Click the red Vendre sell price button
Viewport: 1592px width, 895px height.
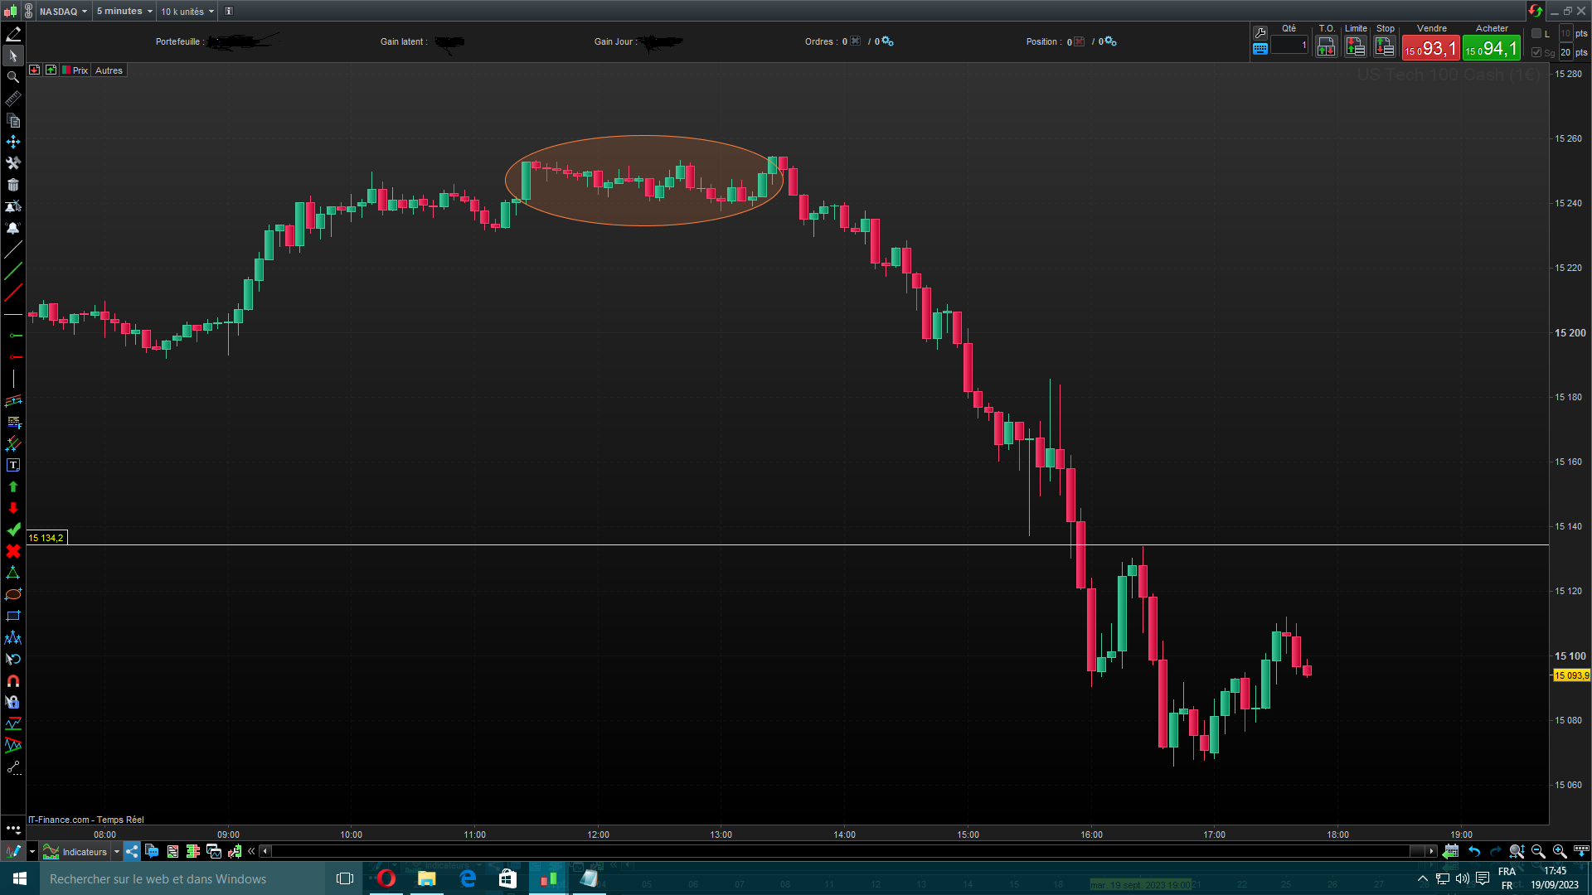[1430, 49]
